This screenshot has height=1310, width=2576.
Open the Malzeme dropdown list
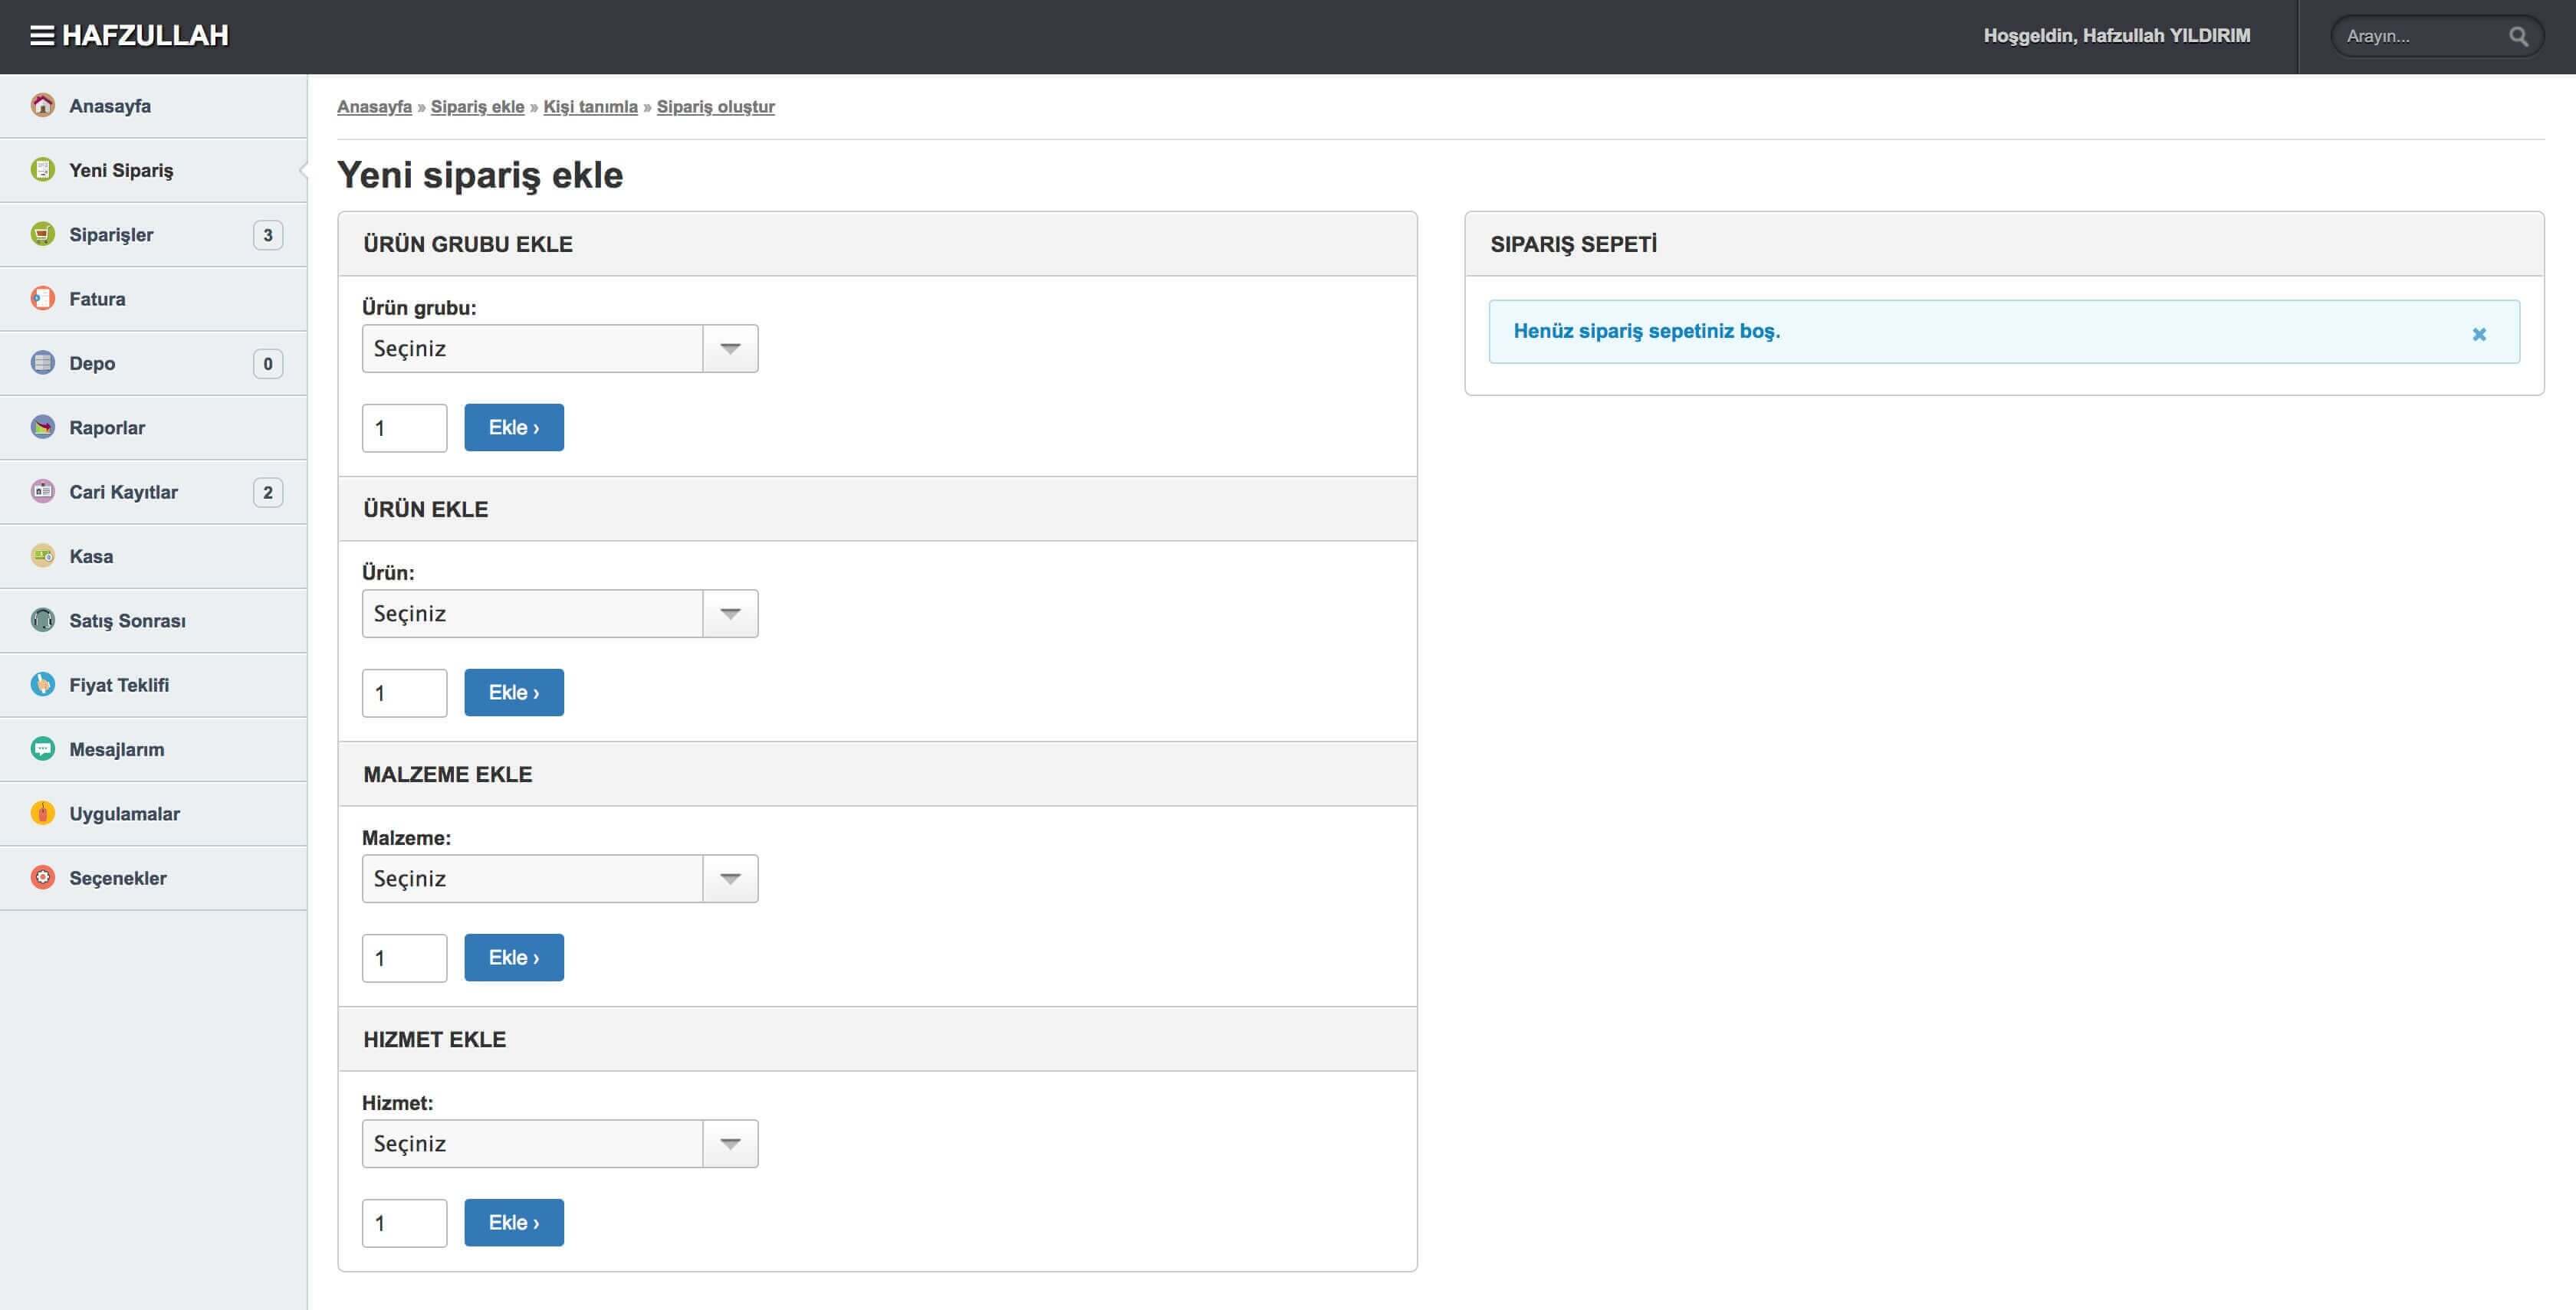[559, 879]
